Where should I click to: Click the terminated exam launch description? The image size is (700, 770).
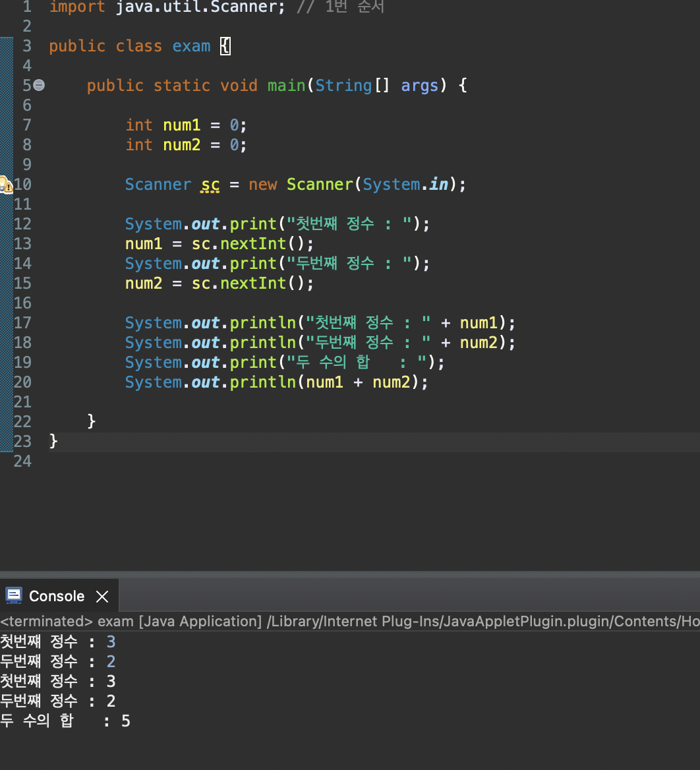coord(350,622)
